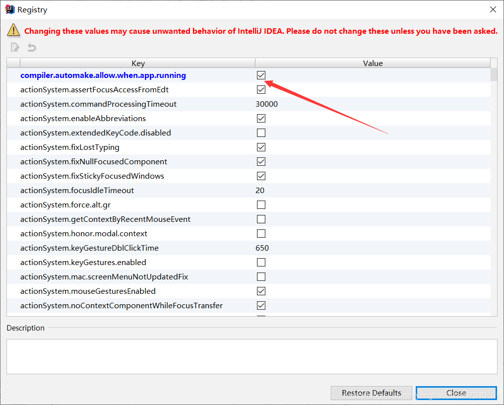504x405 pixels.
Task: Click the value 20 of focusIdleTimeout
Action: [x=260, y=191]
